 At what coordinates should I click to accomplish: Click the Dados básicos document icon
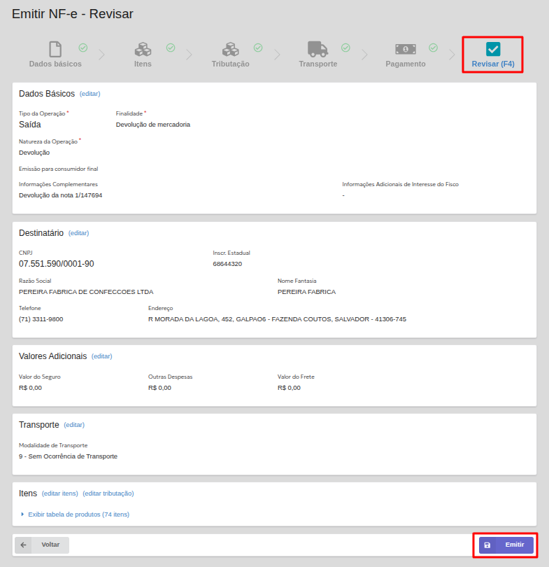tap(55, 49)
